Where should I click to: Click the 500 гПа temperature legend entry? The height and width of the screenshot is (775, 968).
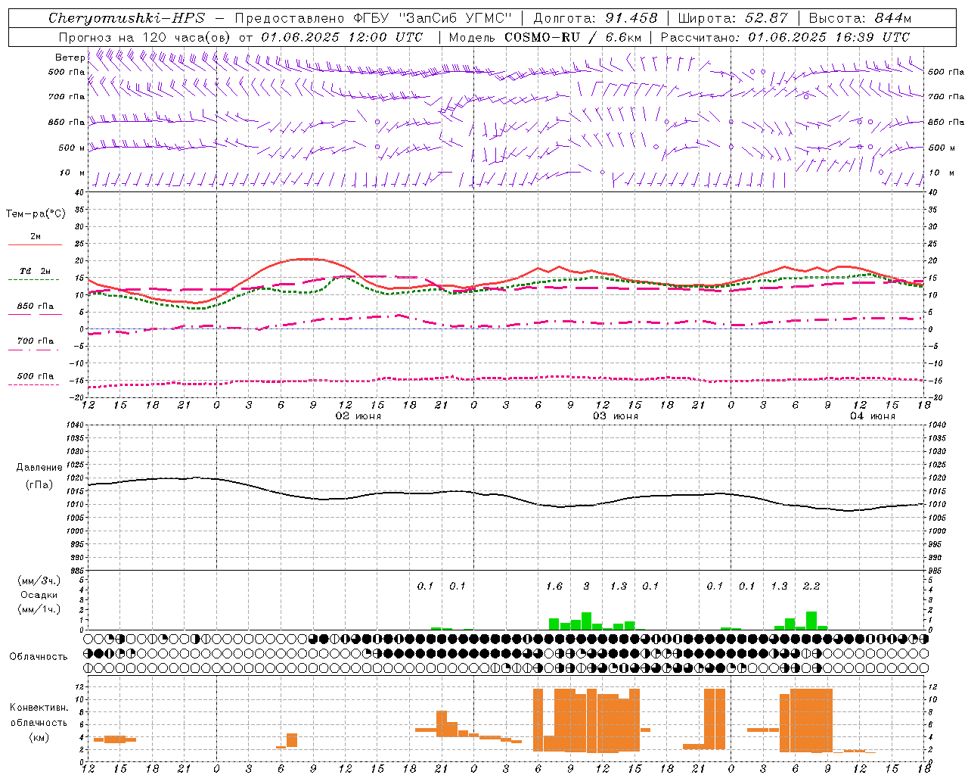click(x=36, y=376)
